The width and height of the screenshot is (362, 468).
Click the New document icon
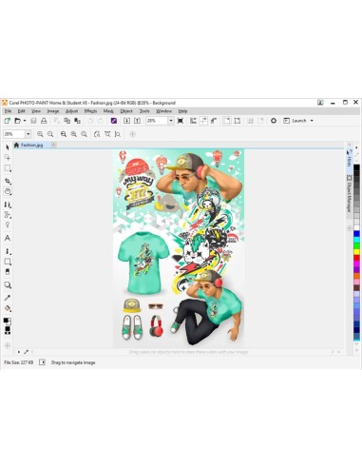7,121
